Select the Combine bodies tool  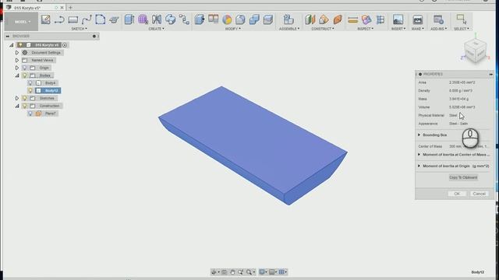254,19
